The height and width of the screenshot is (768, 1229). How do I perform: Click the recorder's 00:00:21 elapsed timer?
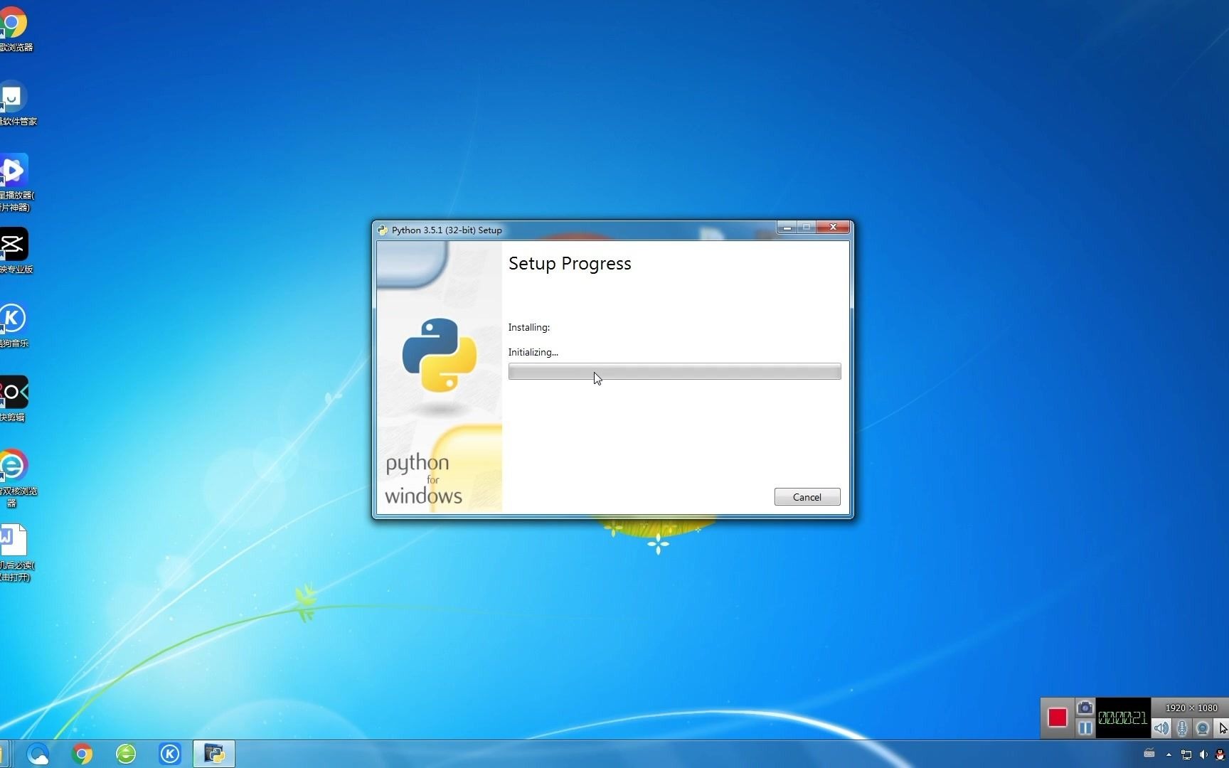tap(1122, 718)
